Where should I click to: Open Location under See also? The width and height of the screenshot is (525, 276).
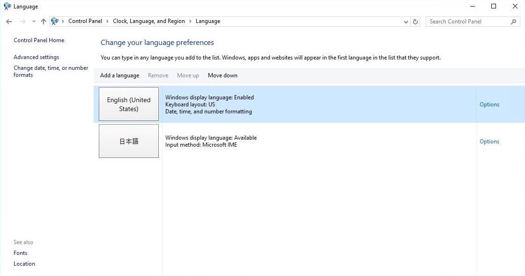(x=24, y=264)
